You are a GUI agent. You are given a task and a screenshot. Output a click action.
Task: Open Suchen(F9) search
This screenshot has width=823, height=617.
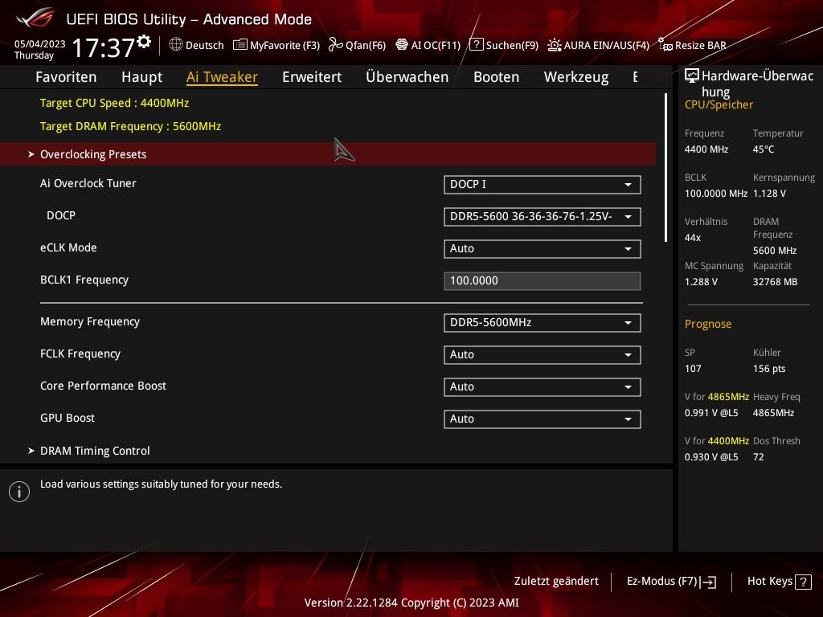pyautogui.click(x=504, y=45)
